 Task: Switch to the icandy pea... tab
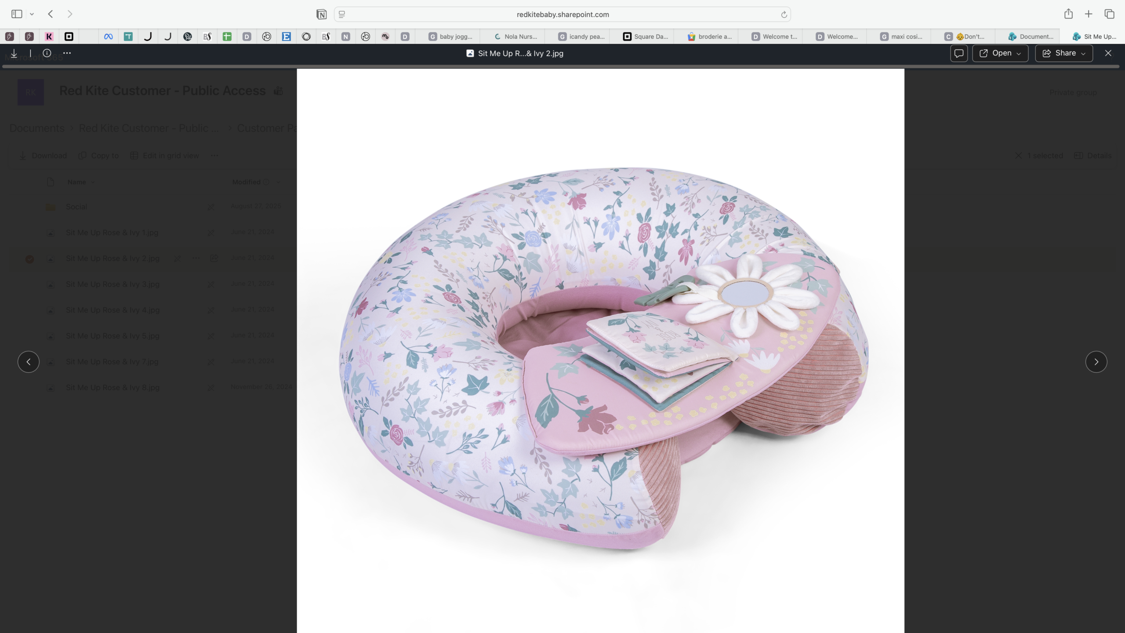577,36
